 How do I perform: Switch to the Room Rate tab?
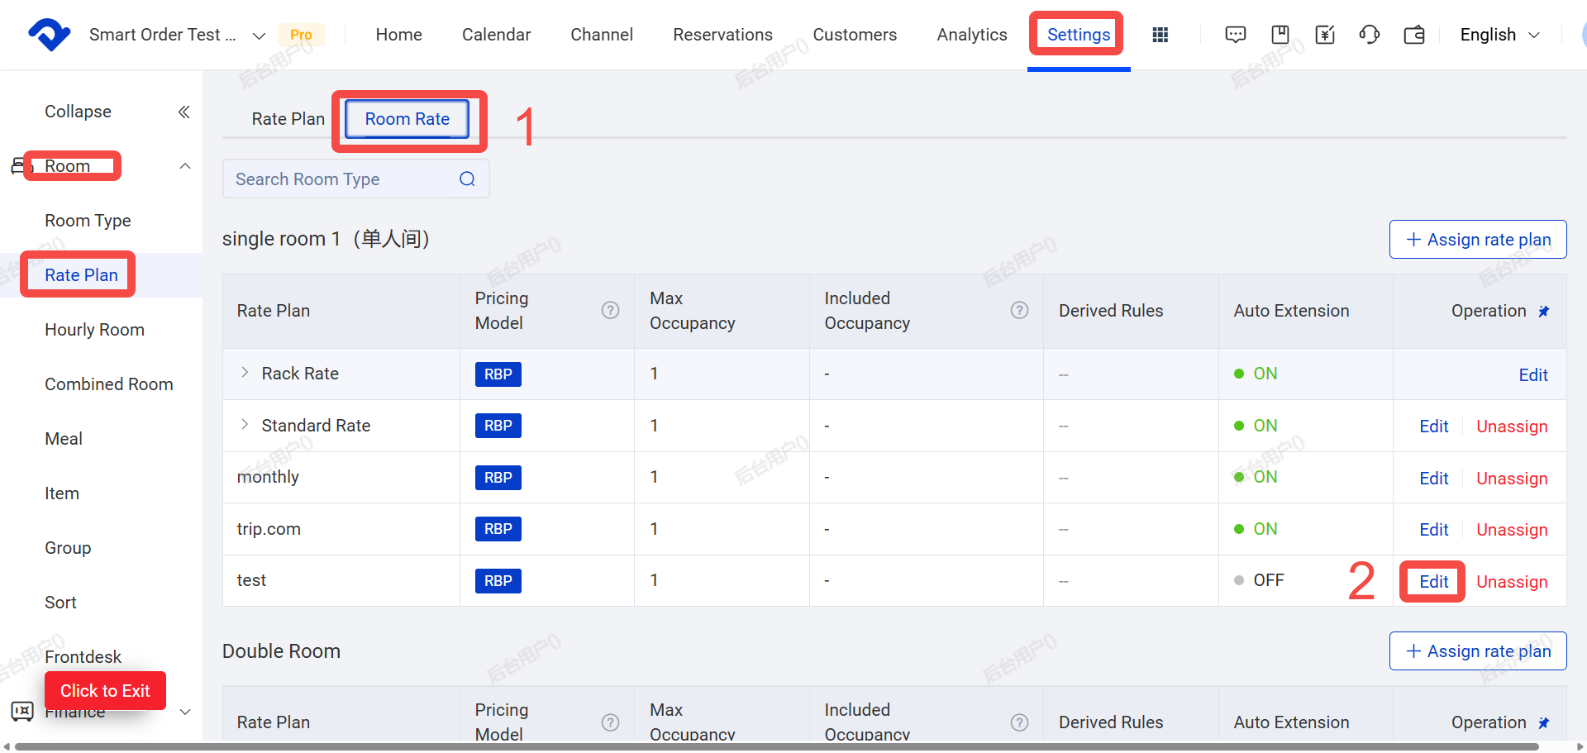[x=407, y=119]
